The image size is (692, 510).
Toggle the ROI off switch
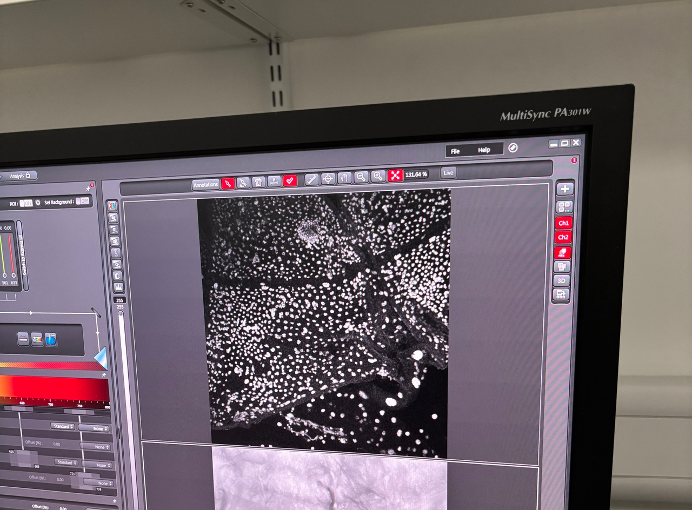pos(26,203)
